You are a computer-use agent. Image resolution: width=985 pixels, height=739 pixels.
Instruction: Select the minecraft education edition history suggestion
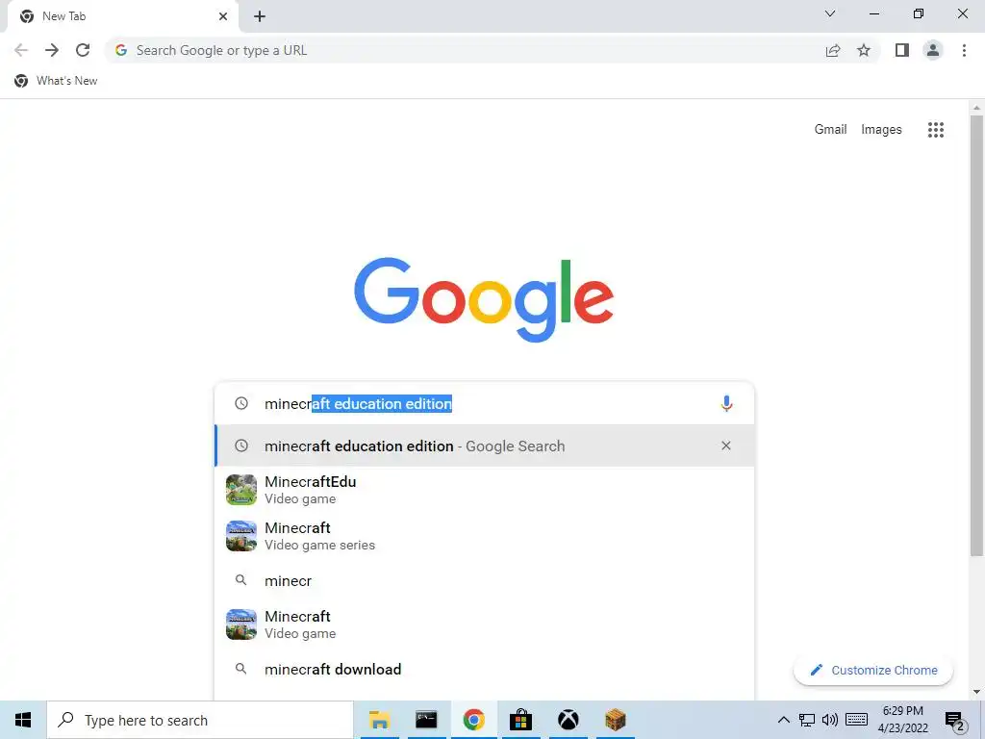click(x=485, y=446)
